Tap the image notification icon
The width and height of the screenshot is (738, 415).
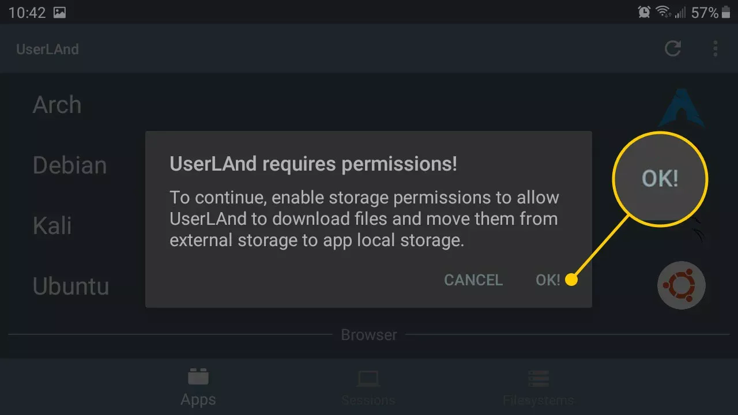(x=60, y=13)
